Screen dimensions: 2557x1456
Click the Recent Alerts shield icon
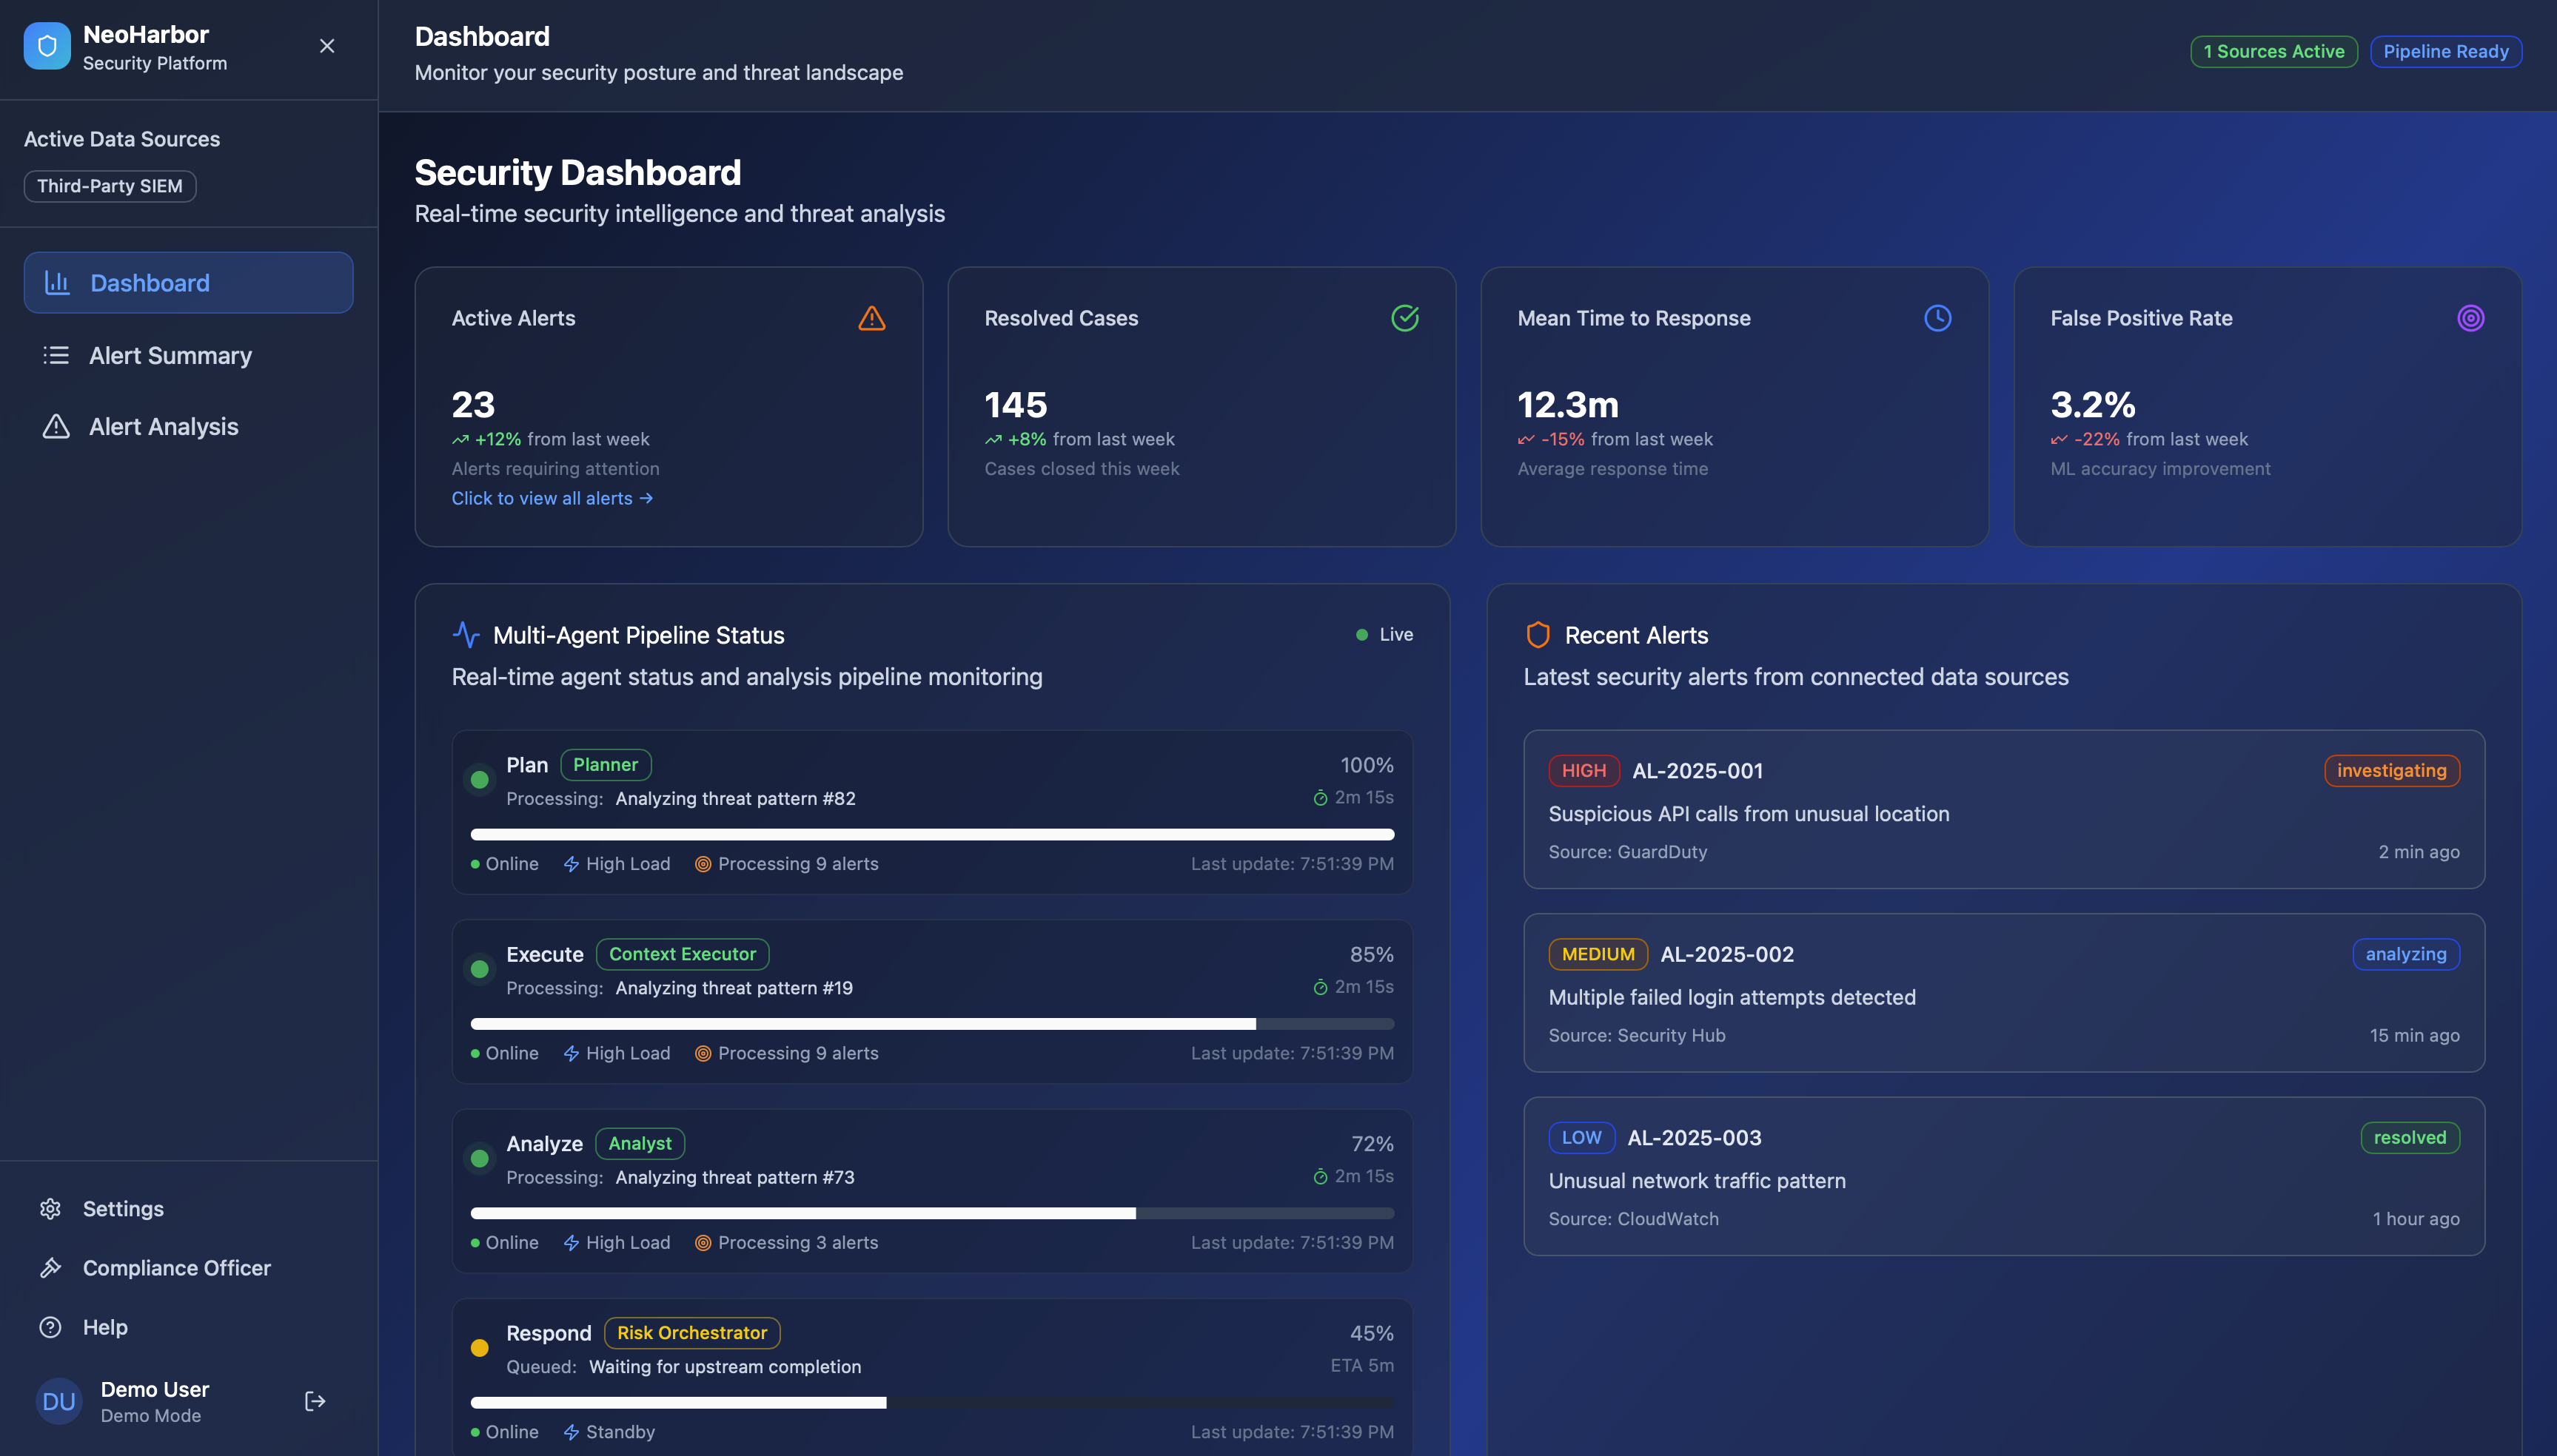click(x=1538, y=635)
